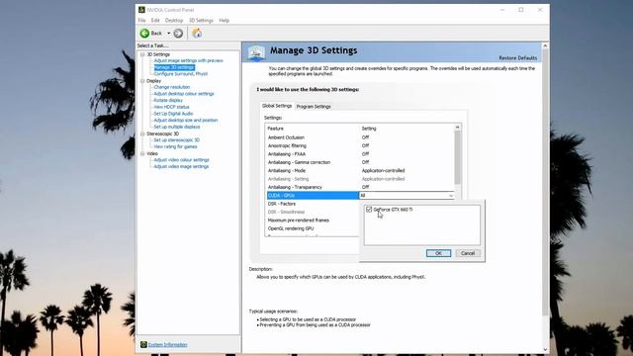This screenshot has width=633, height=356.
Task: Open Adjust video image settings
Action: coord(181,166)
